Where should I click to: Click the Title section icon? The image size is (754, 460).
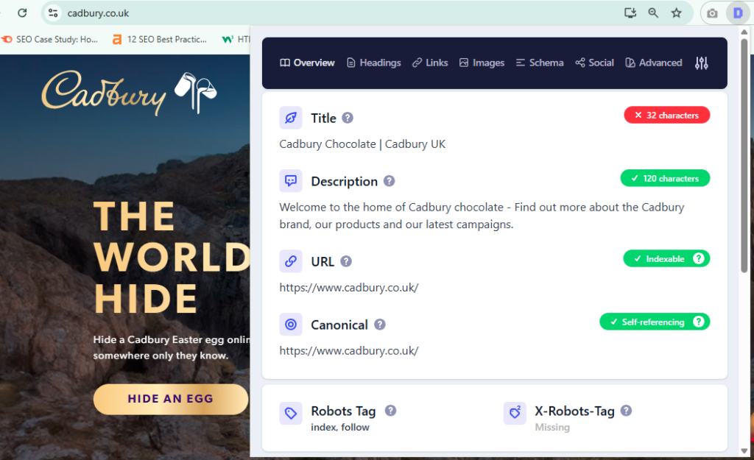pyautogui.click(x=291, y=118)
